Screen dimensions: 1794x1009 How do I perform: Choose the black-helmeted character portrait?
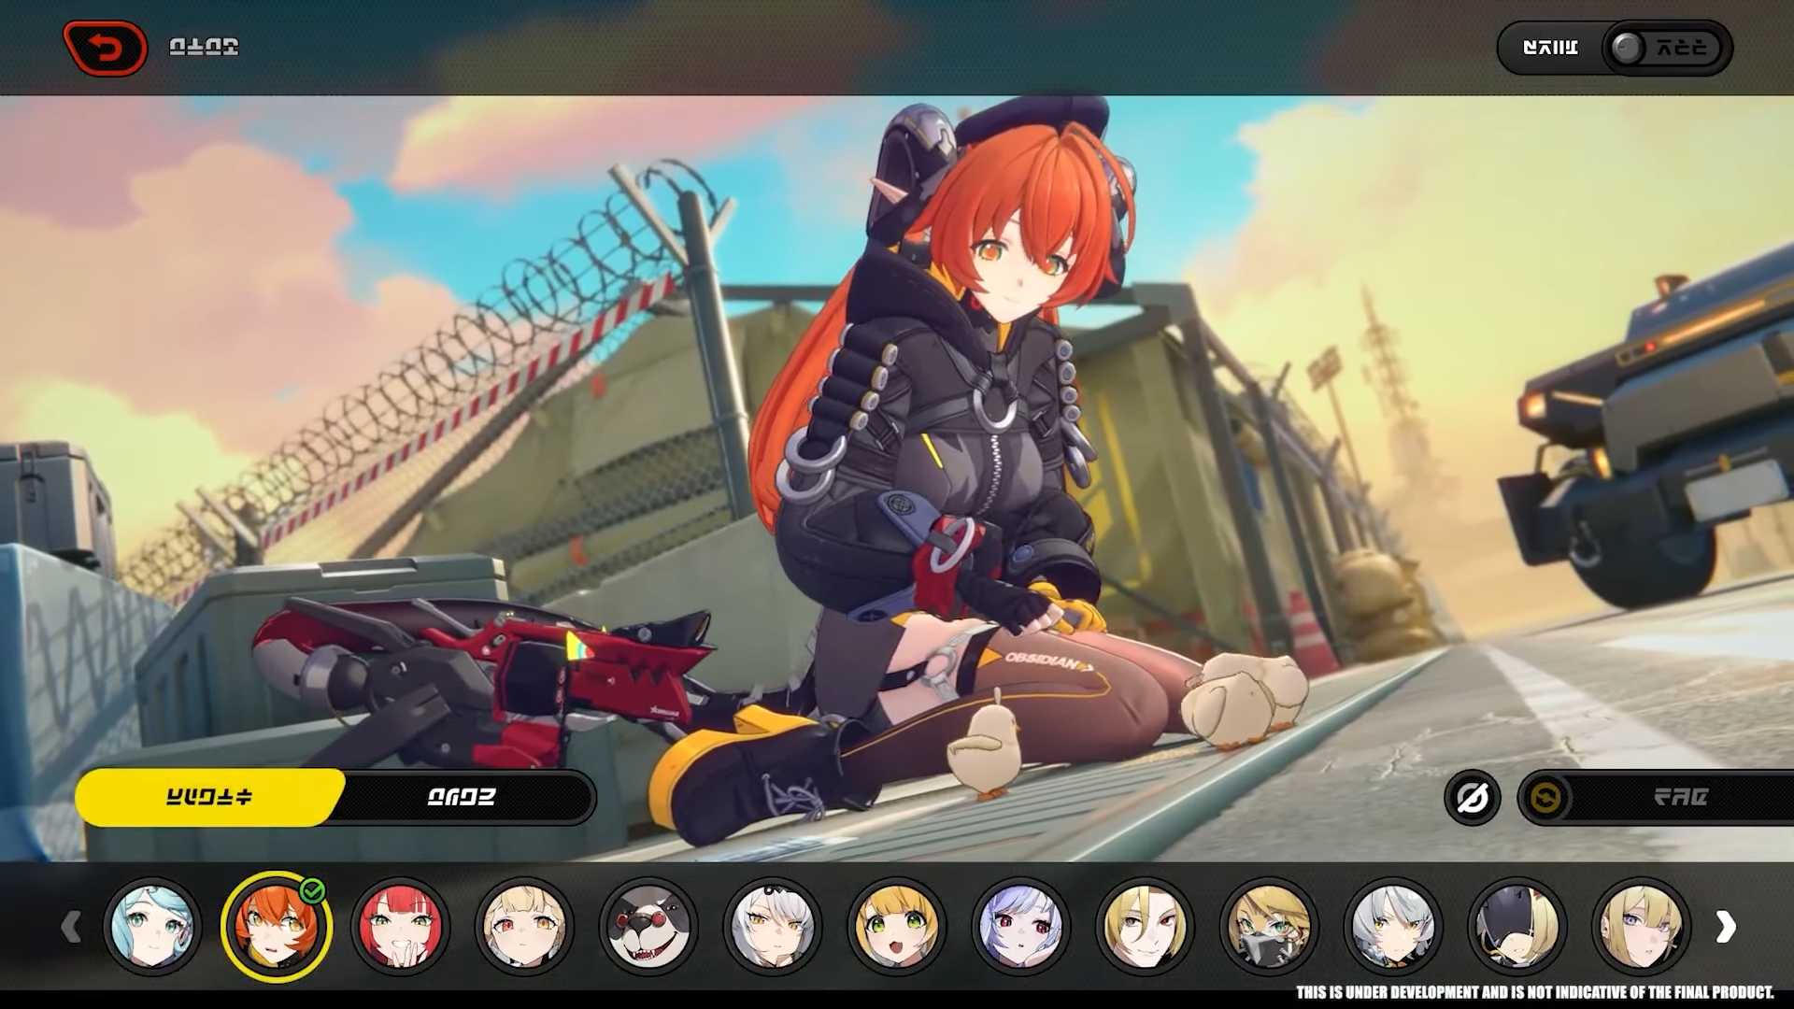pyautogui.click(x=1516, y=926)
